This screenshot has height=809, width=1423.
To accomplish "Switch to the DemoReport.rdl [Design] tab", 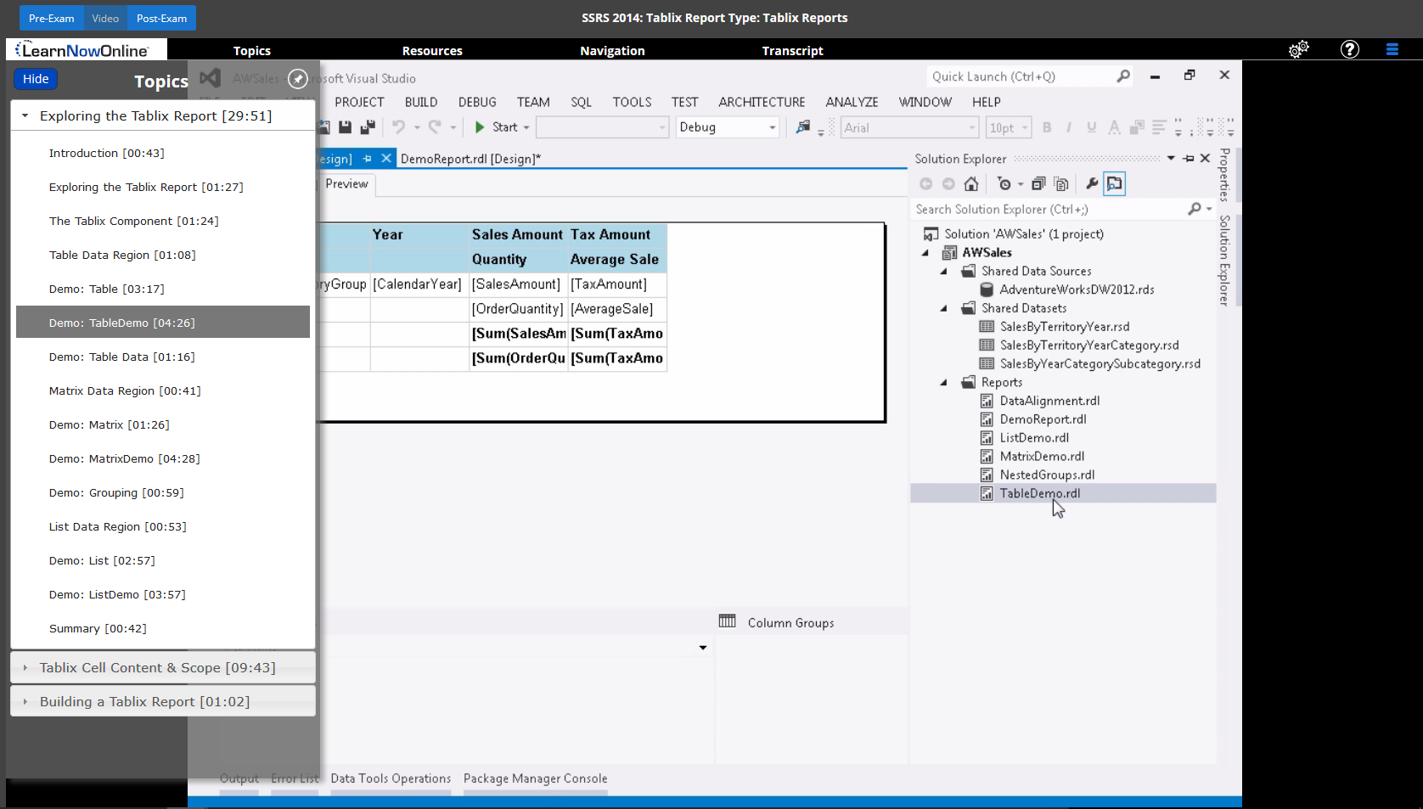I will pyautogui.click(x=470, y=159).
